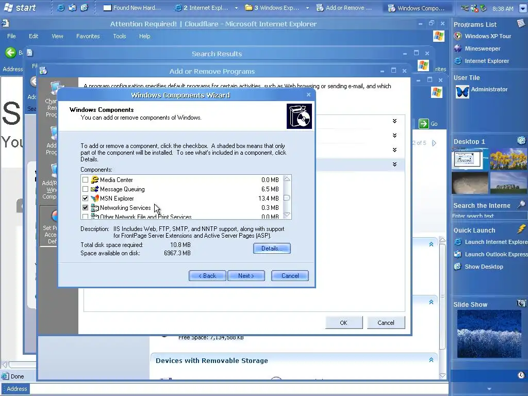Image resolution: width=528 pixels, height=396 pixels.
Task: Cancel the Windows Components Wizard
Action: point(290,276)
